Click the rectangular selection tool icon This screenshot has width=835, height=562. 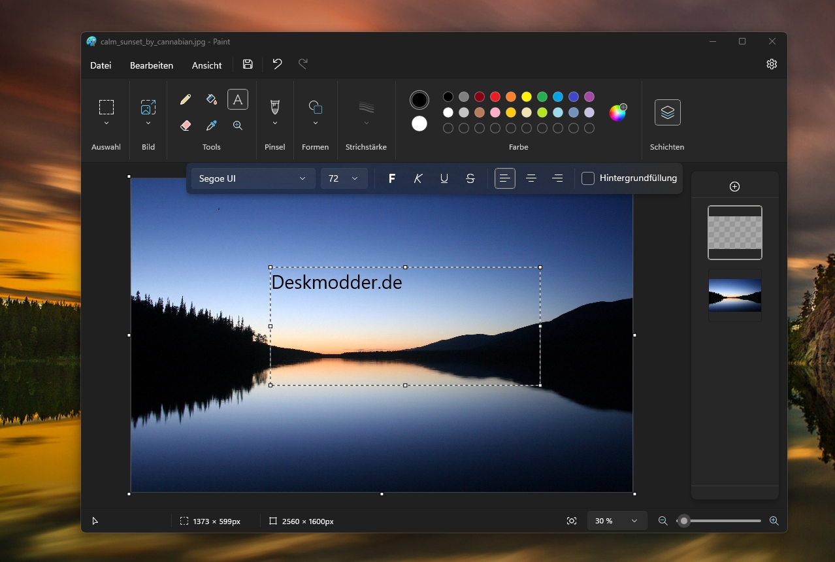pos(106,107)
